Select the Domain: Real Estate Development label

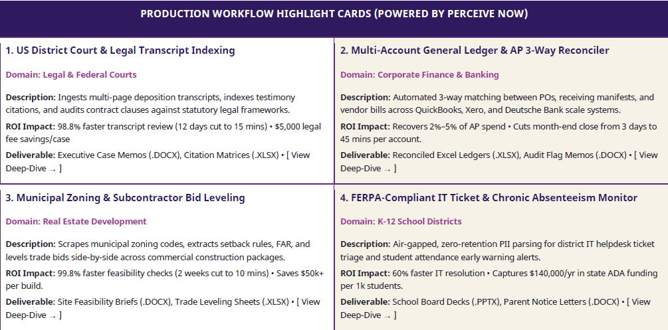76,221
